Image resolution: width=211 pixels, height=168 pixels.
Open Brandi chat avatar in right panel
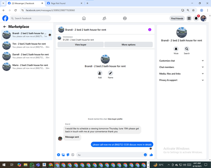(x=181, y=32)
